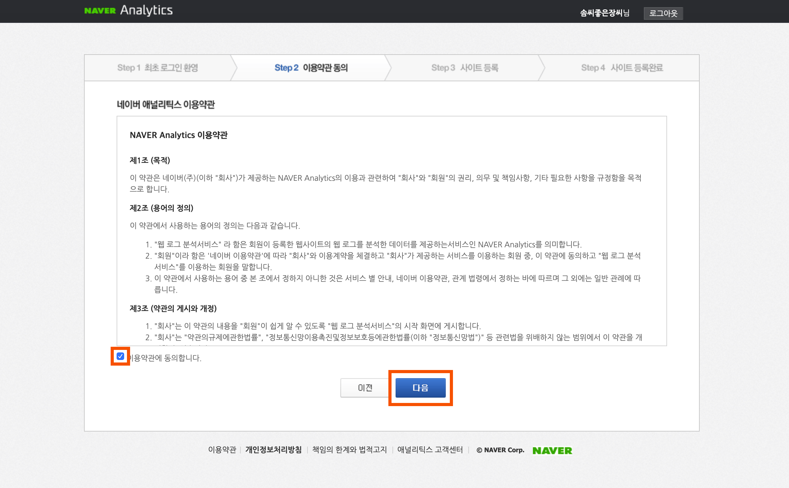
Task: Toggle the 이용약관에 동의합니다 checkbox
Action: (120, 356)
